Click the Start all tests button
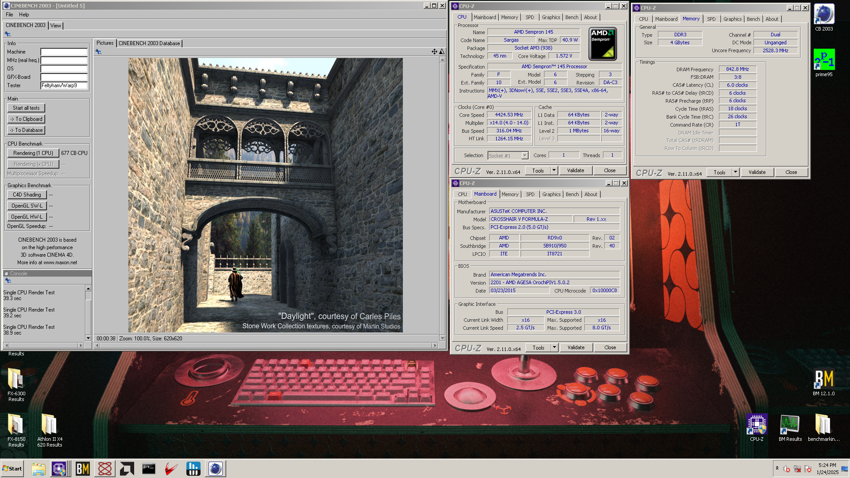This screenshot has height=478, width=850. pyautogui.click(x=26, y=108)
